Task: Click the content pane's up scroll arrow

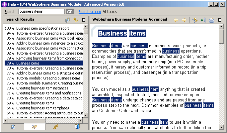Action: tap(221, 27)
